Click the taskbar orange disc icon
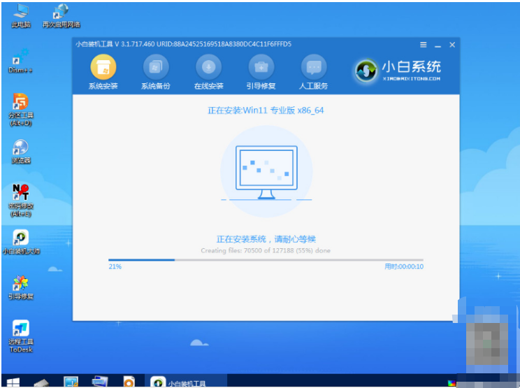 129,382
